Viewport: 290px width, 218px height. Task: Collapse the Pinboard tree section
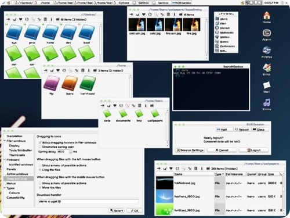pyautogui.click(x=5, y=160)
